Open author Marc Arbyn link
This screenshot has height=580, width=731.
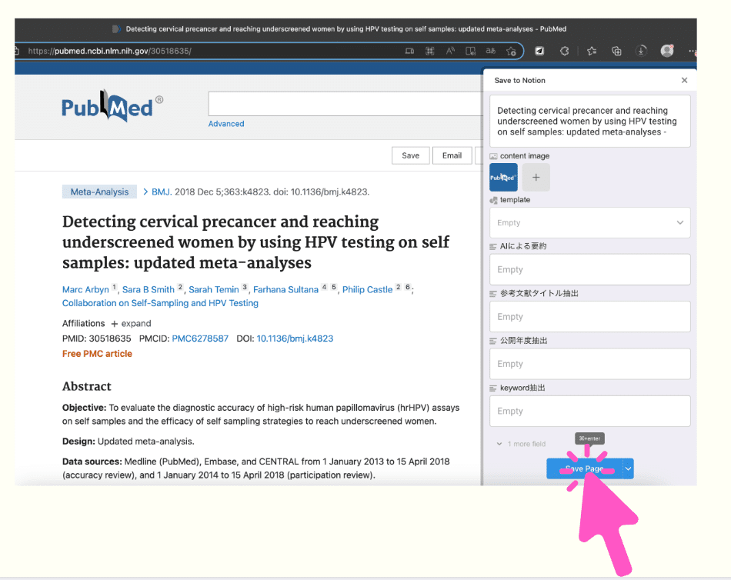(85, 289)
